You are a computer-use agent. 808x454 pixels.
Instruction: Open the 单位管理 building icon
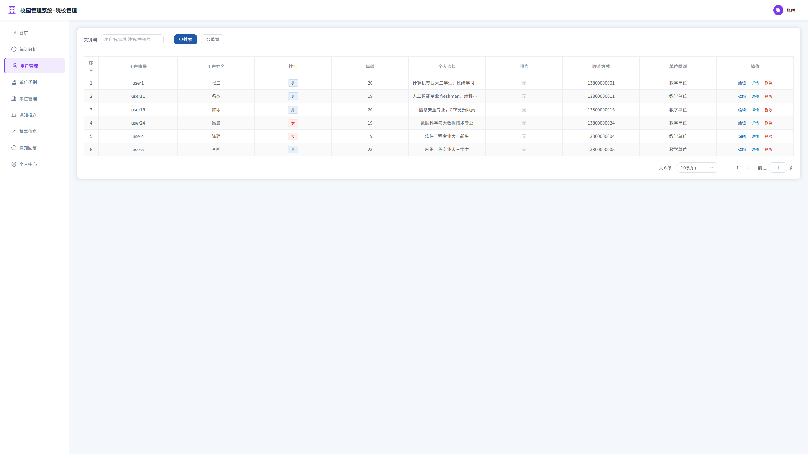click(14, 98)
